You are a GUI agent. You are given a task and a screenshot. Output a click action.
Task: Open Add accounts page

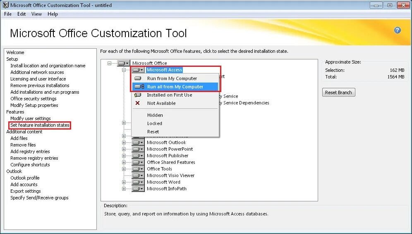tap(24, 184)
